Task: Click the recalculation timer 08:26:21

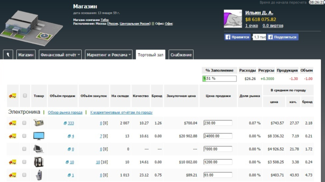Action: (x=316, y=2)
